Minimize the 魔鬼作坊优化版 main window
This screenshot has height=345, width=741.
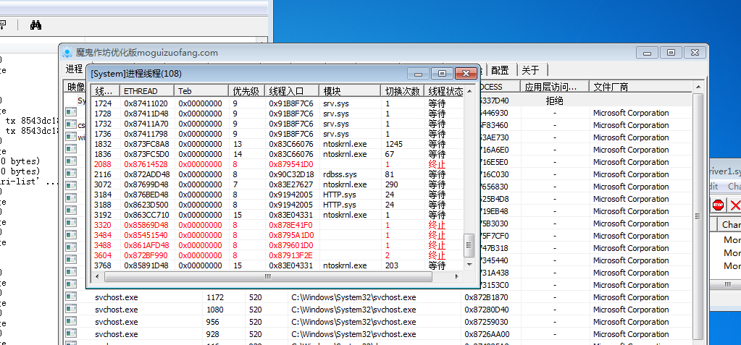647,53
